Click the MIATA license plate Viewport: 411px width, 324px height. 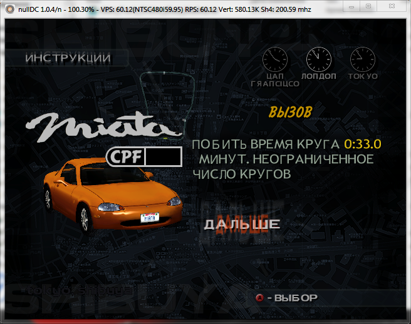coord(150,218)
